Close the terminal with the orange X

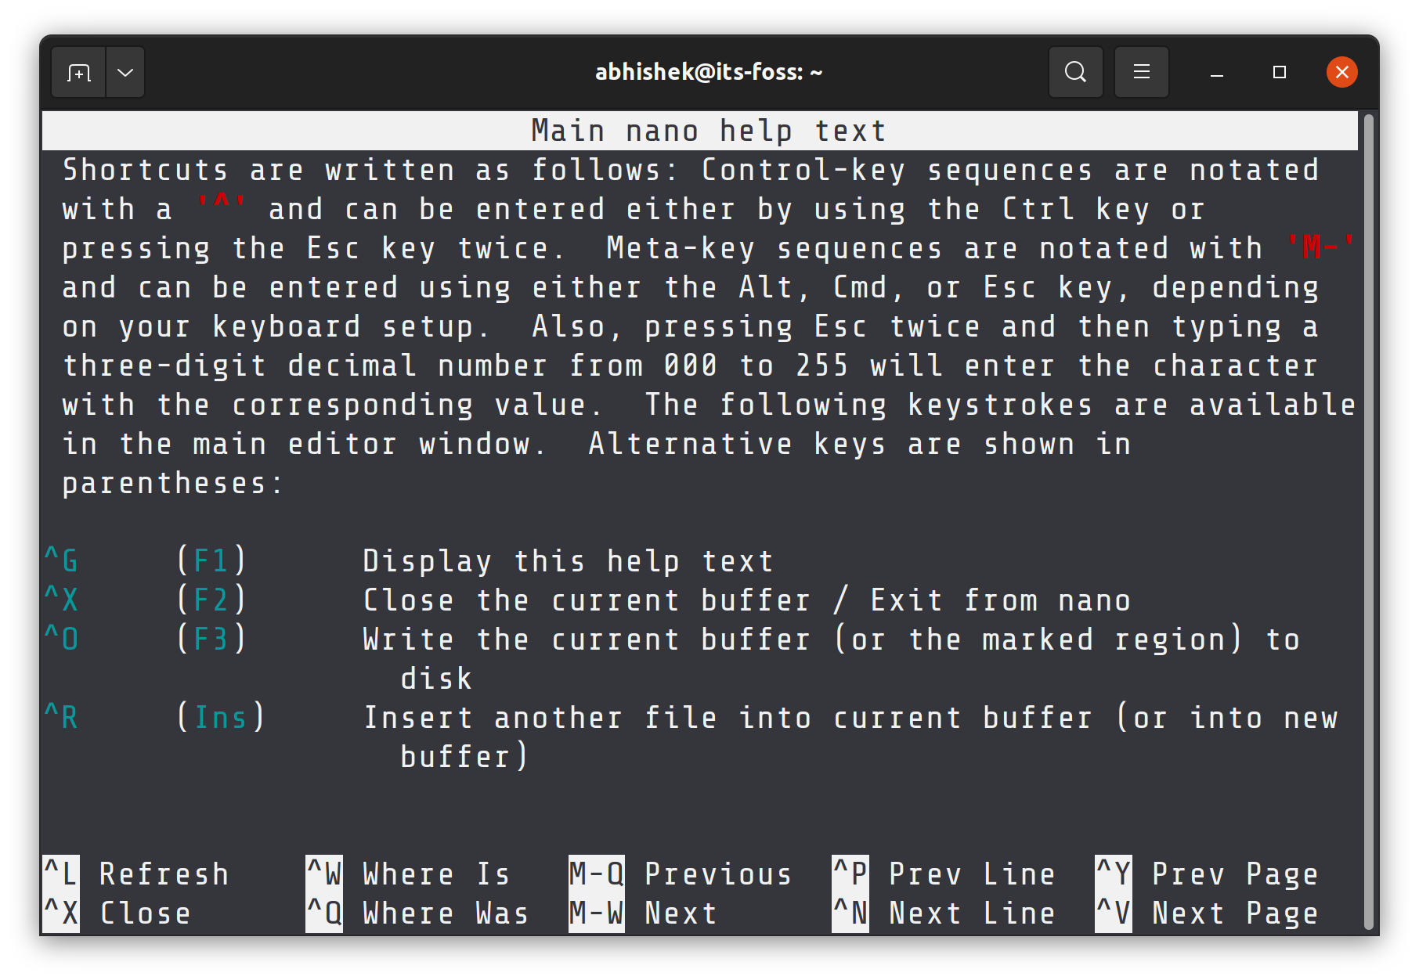point(1341,73)
